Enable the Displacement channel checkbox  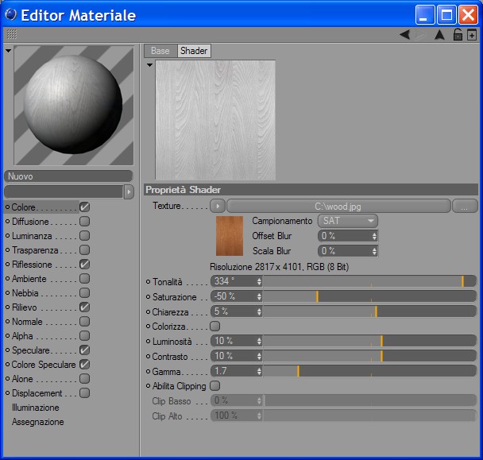pyautogui.click(x=84, y=393)
